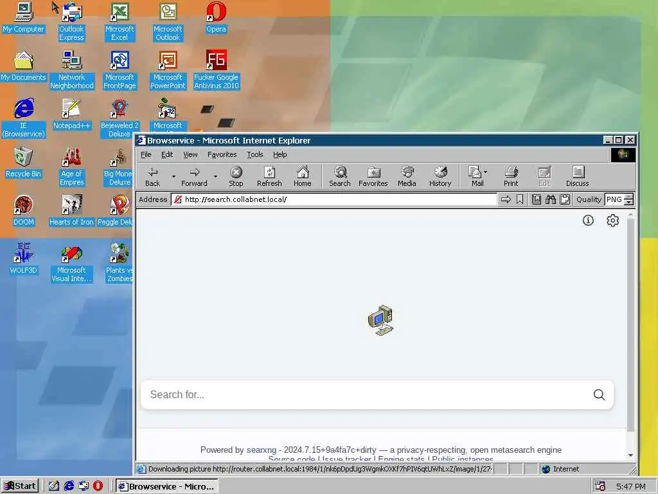Follow the searxng link in footer

pos(262,450)
